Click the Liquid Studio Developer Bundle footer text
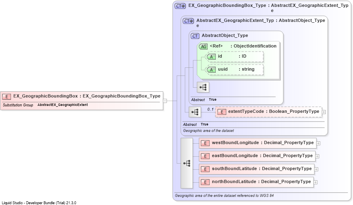 [39, 203]
